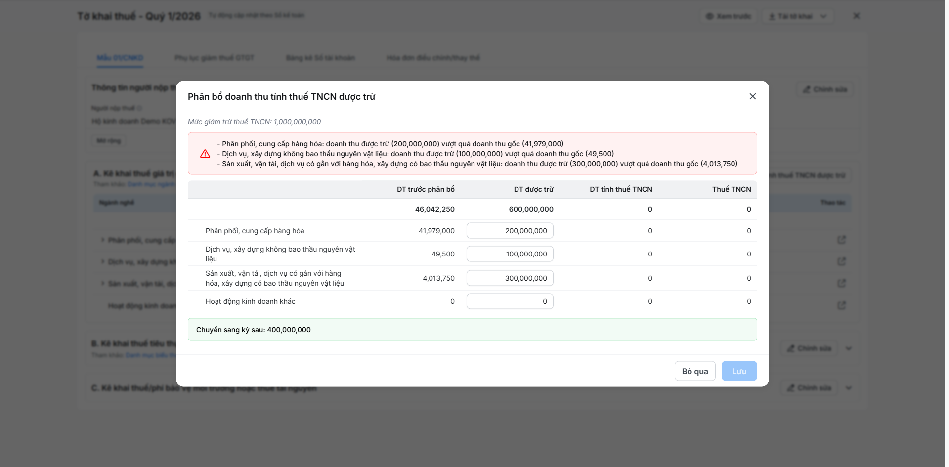This screenshot has height=467, width=949.
Task: Open Xem trước preview in background window
Action: point(728,16)
